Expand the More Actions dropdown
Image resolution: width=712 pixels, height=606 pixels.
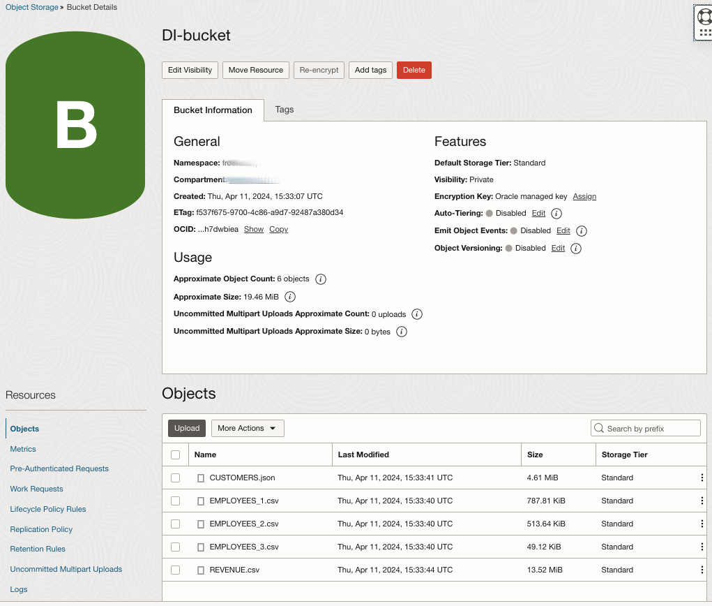[x=248, y=428]
